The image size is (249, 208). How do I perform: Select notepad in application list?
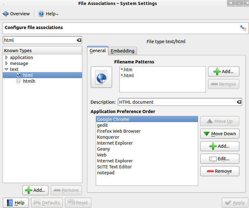(x=147, y=173)
